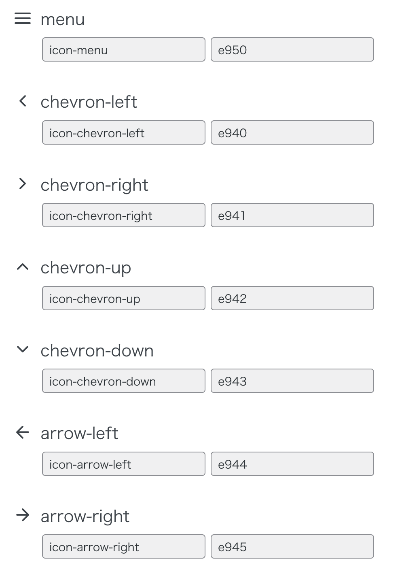The image size is (402, 576).
Task: Click the e941 code input
Action: point(292,215)
